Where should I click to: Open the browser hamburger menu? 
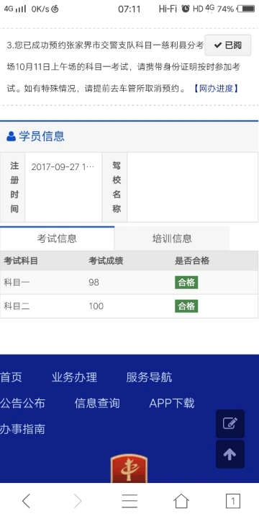(x=129, y=501)
